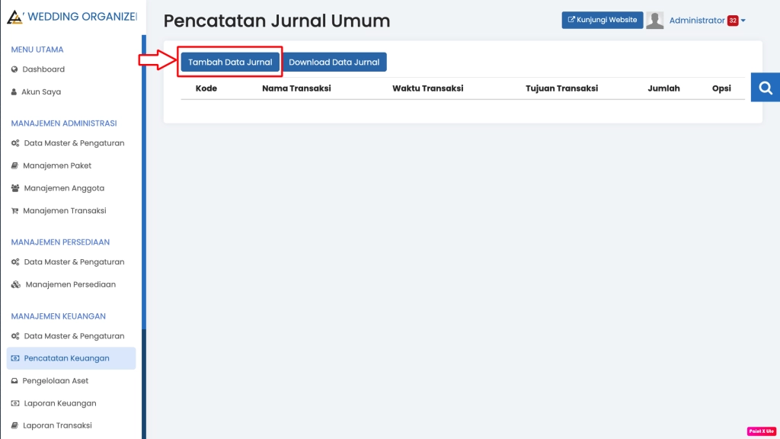Click the Akun Saya user icon

pyautogui.click(x=14, y=92)
